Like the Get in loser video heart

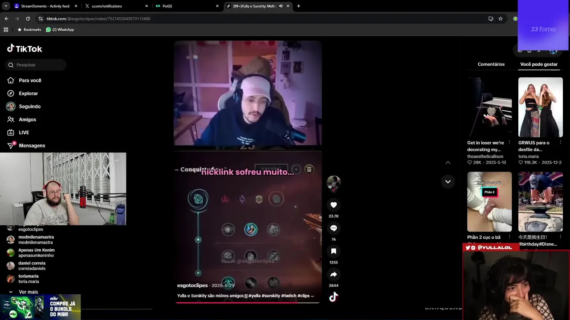coord(469,163)
